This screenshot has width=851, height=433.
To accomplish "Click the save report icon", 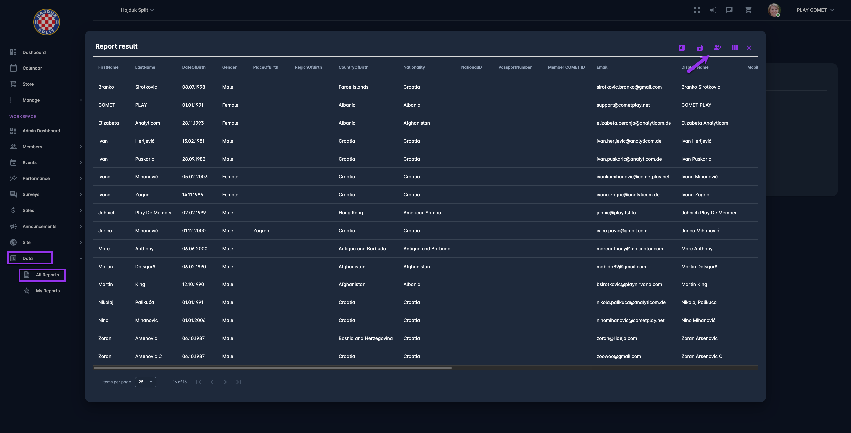I will (699, 48).
